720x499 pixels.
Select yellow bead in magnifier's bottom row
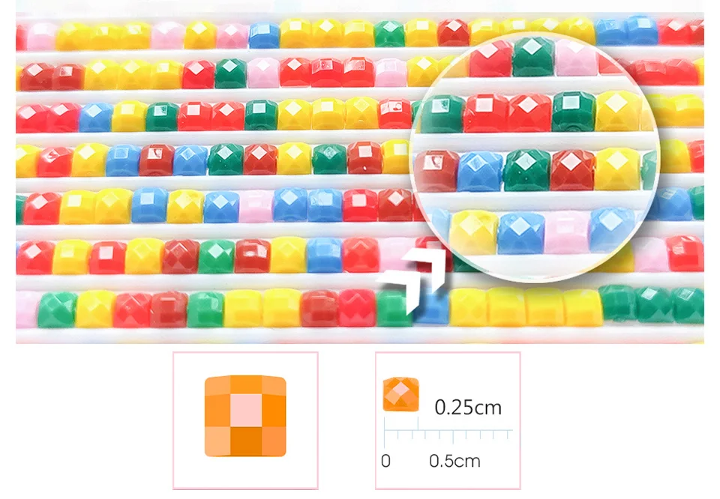pos(473,232)
